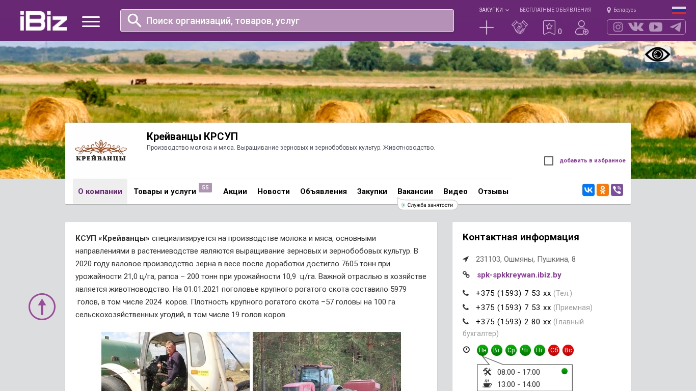Open the Объявления tab

(x=324, y=191)
